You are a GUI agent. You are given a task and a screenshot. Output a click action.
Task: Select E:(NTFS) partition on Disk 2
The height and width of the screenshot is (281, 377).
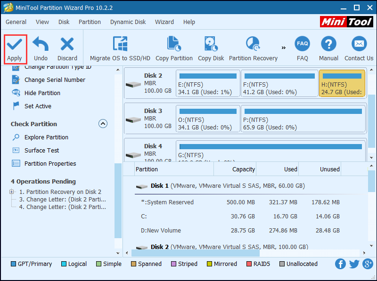(x=208, y=83)
